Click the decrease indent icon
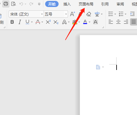Screen dimensions: 137x115 tap(132, 14)
